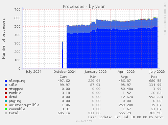Image resolution: width=168 pixels, height=125 pixels.
Task: Click zombie current value 3.18
Action: point(66,93)
